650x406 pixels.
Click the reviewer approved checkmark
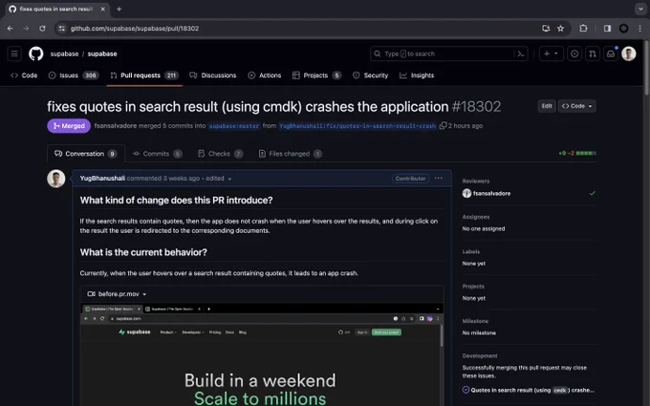(593, 193)
